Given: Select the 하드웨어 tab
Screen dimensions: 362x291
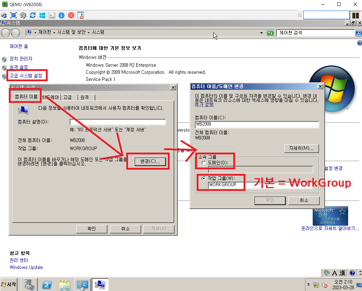Looking at the screenshot, I should 50,98.
